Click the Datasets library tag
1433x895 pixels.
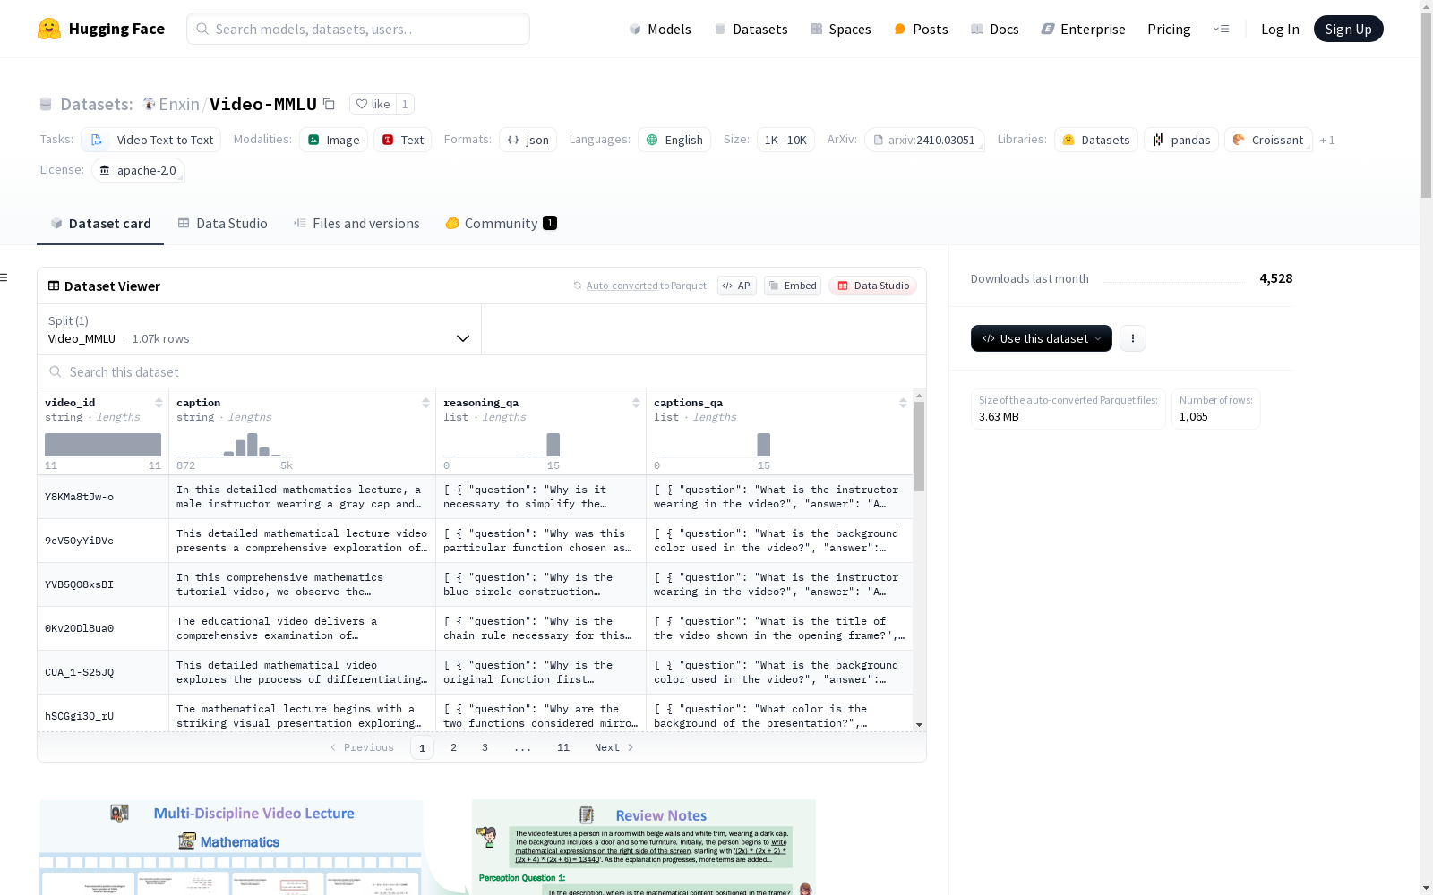tap(1096, 140)
